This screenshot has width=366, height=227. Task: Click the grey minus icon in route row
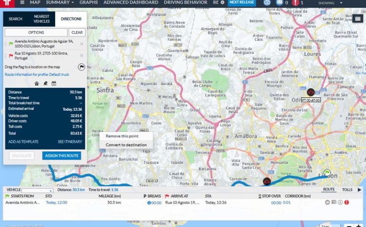tap(327, 202)
